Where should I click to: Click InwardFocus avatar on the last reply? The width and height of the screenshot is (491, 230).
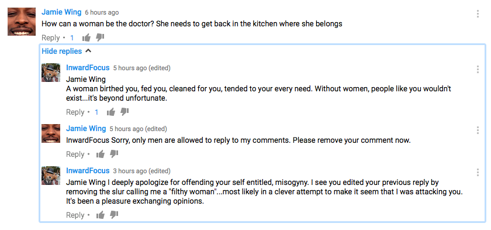51,176
